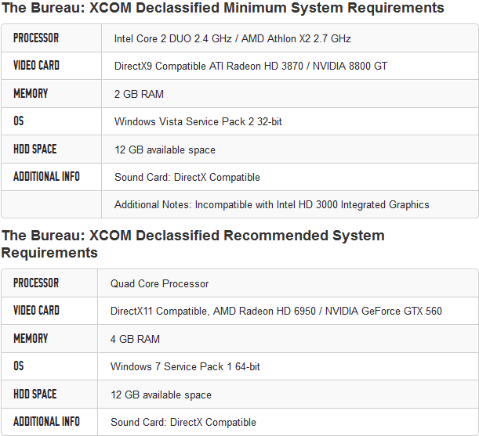Select OS label in recommended table
Screen dimensions: 479x436
(x=19, y=366)
